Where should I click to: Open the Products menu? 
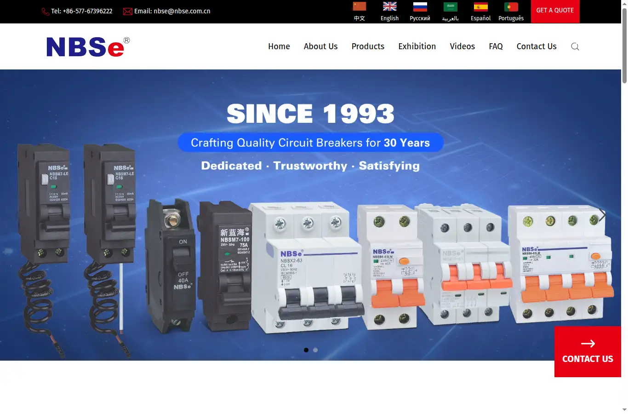(x=368, y=46)
